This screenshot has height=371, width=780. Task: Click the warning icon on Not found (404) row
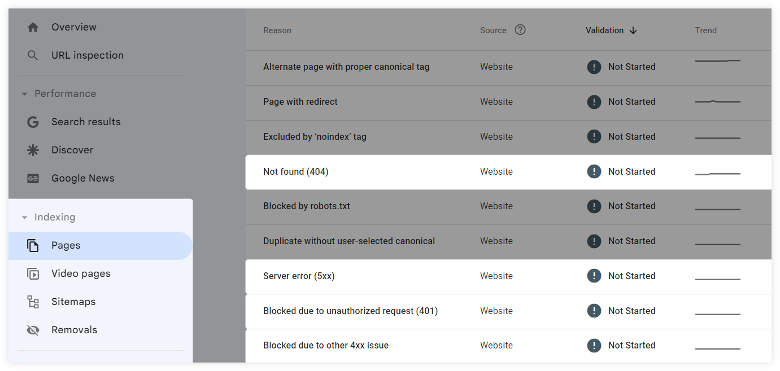click(x=594, y=171)
